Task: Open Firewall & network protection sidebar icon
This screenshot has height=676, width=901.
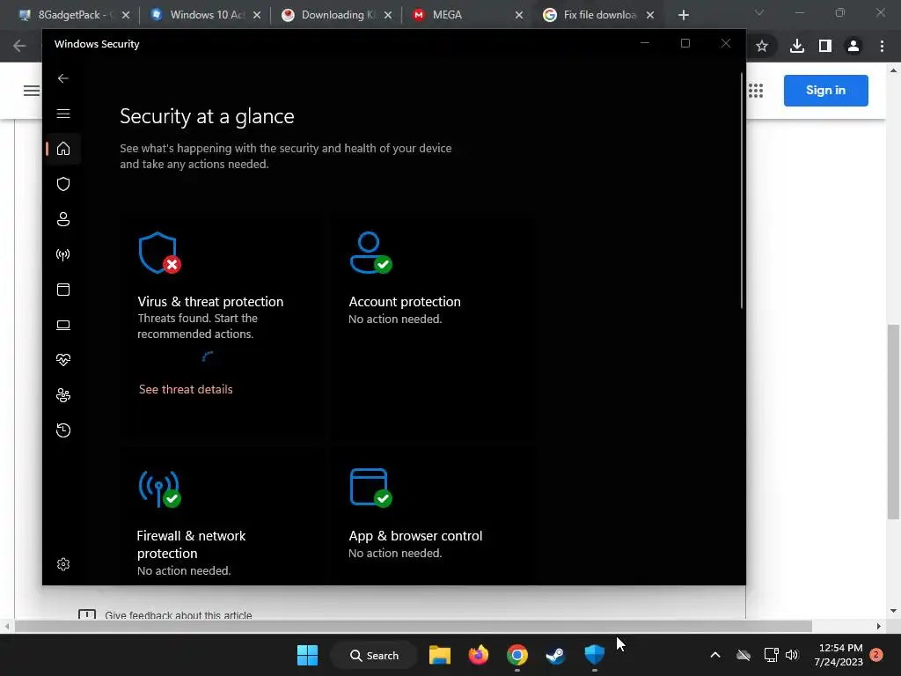Action: pos(63,254)
